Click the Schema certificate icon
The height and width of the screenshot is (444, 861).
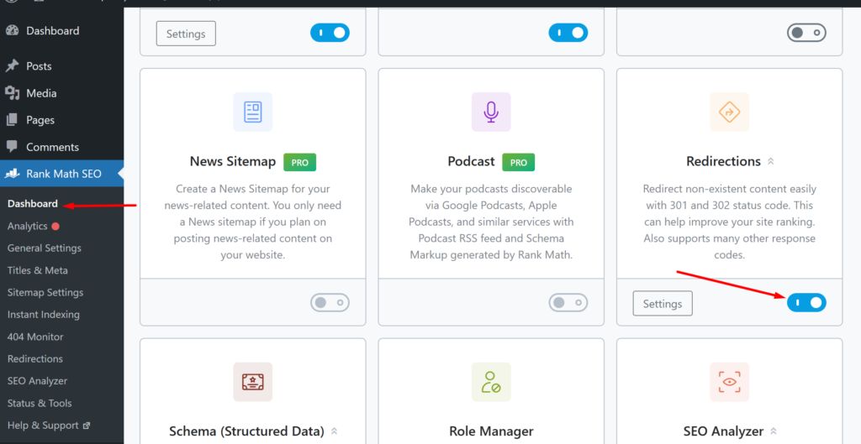252,382
